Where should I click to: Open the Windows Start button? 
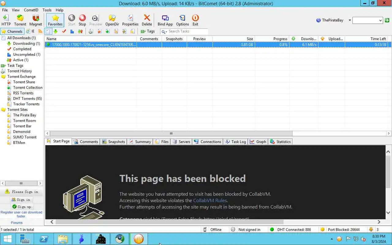(x=7, y=239)
